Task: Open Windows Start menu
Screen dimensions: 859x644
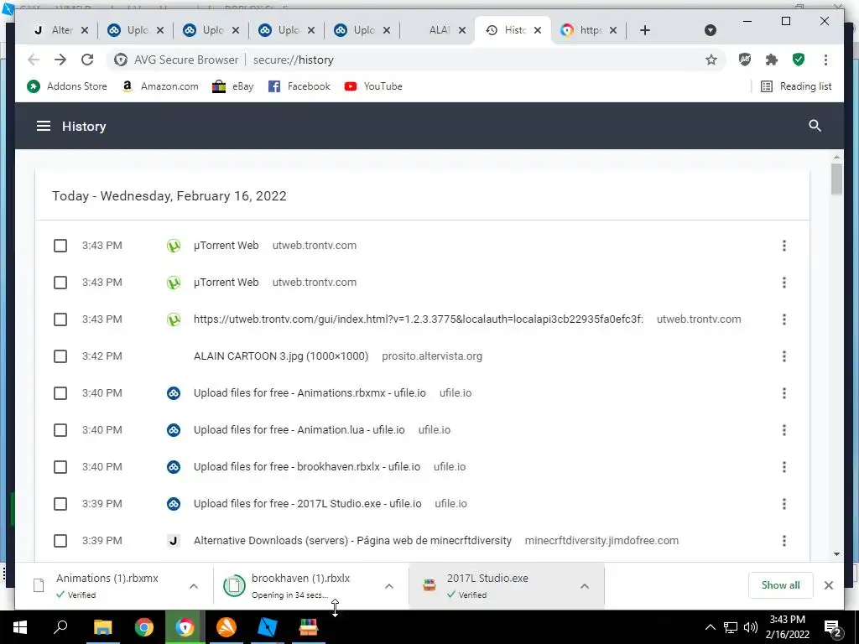Action: point(20,627)
